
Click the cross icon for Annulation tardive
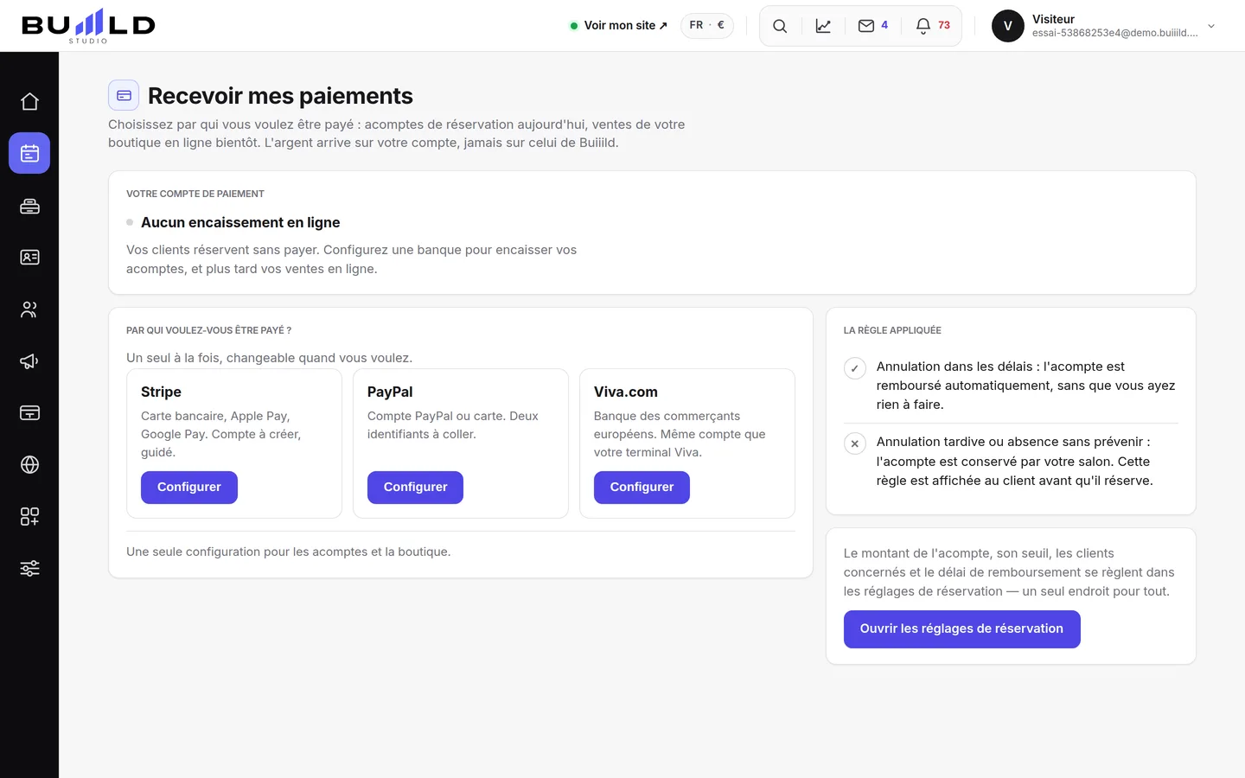click(855, 443)
